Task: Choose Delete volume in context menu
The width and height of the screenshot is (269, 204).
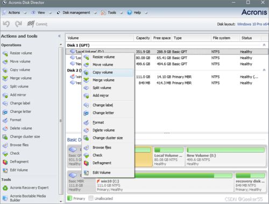Action: click(x=108, y=130)
